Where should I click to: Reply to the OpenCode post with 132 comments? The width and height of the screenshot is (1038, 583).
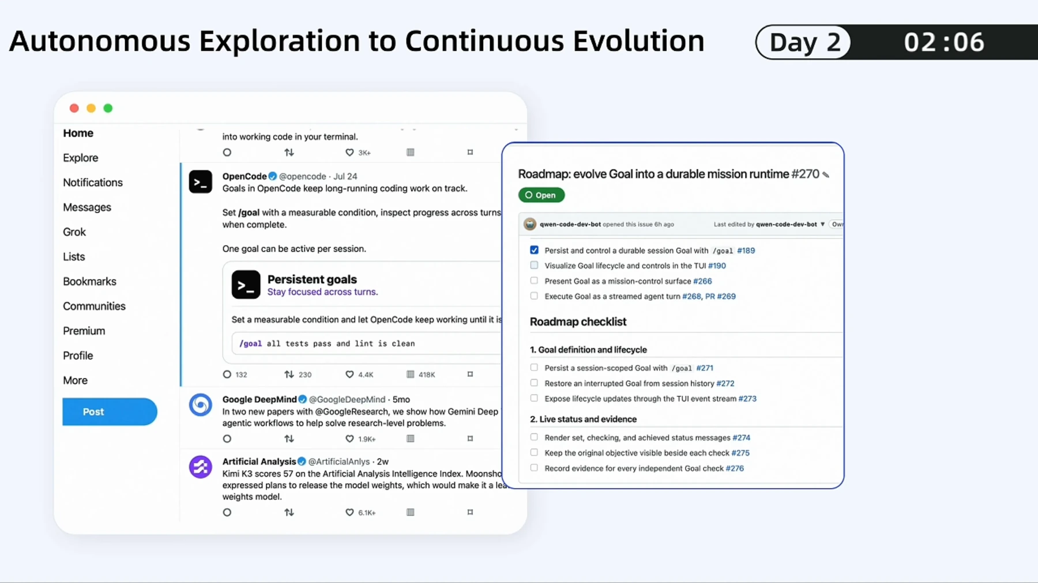click(227, 374)
